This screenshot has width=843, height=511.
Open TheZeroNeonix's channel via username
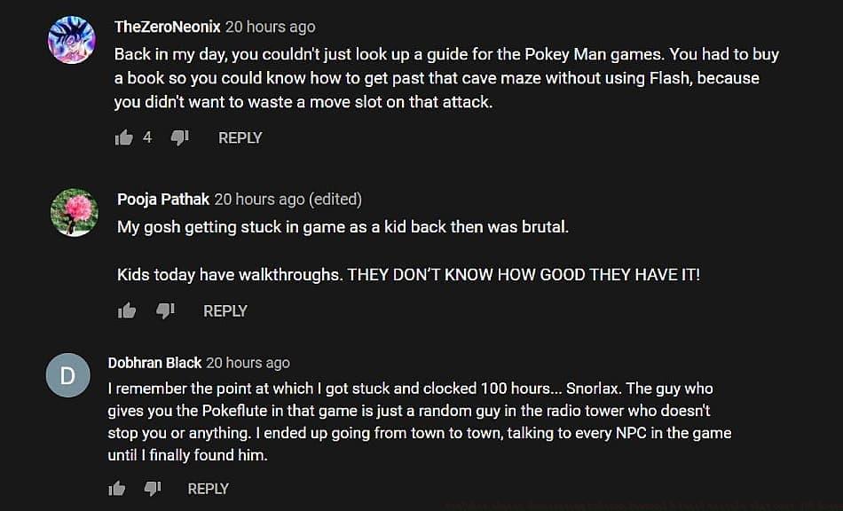pyautogui.click(x=168, y=27)
